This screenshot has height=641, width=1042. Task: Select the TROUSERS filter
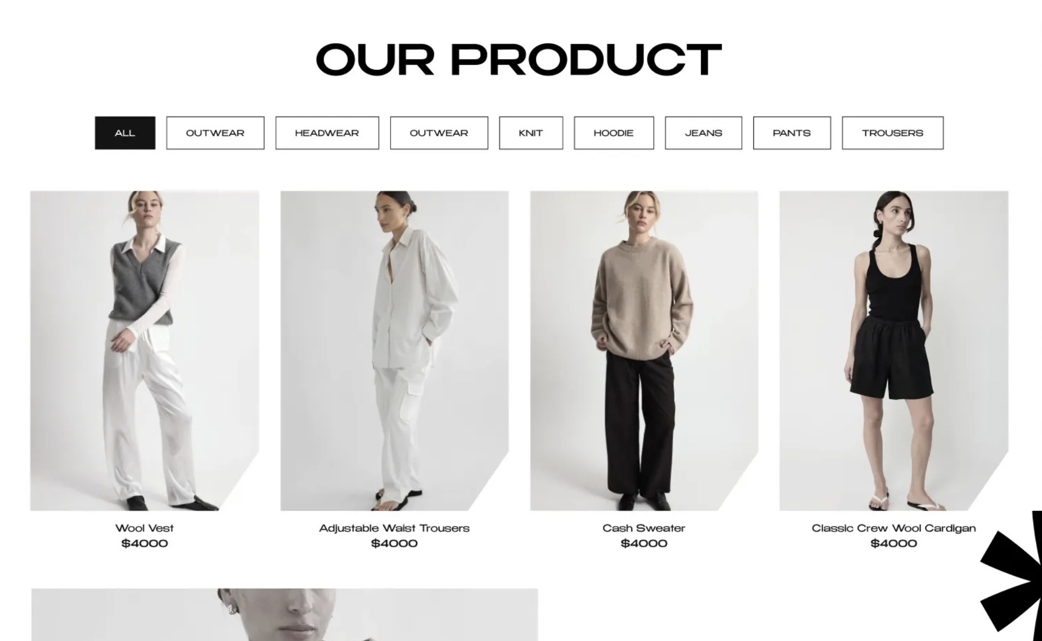click(x=893, y=132)
